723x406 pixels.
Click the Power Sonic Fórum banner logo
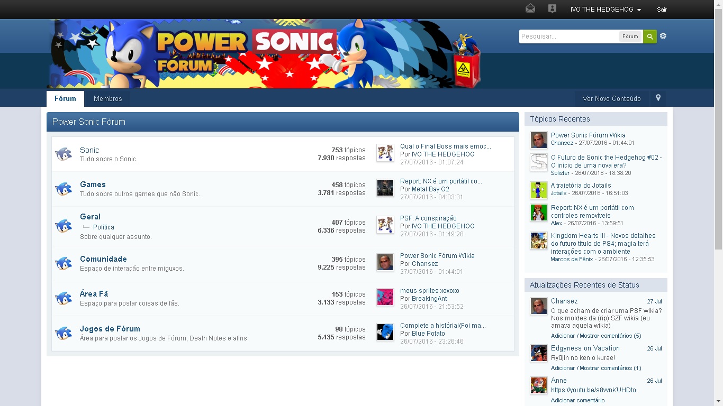coord(264,54)
